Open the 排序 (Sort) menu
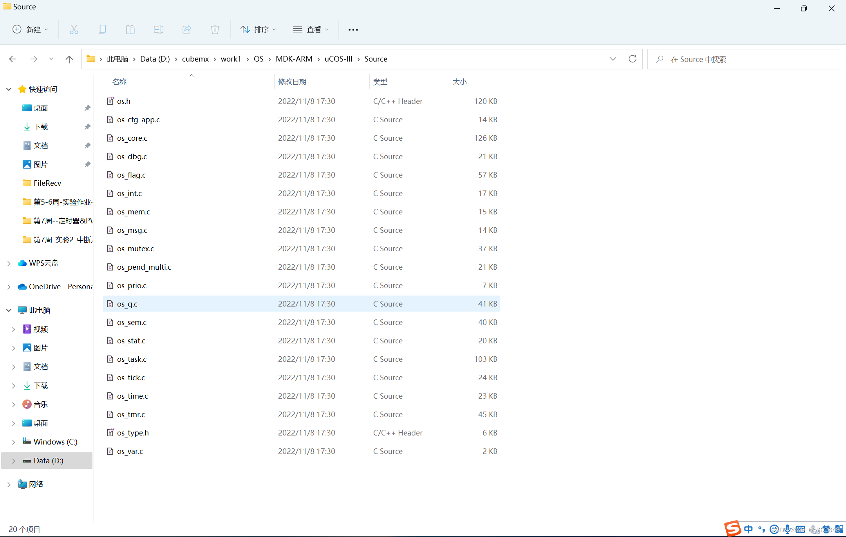This screenshot has width=846, height=537. tap(258, 29)
